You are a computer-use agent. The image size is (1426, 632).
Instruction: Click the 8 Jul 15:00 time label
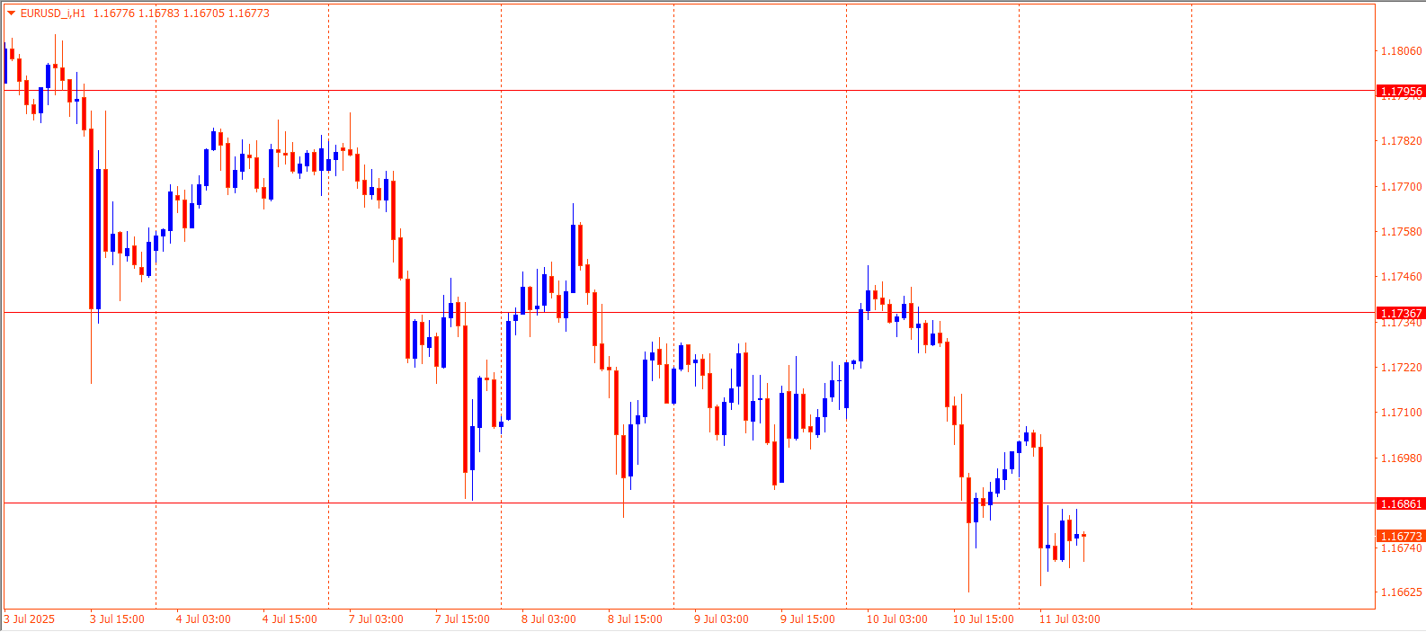[635, 619]
